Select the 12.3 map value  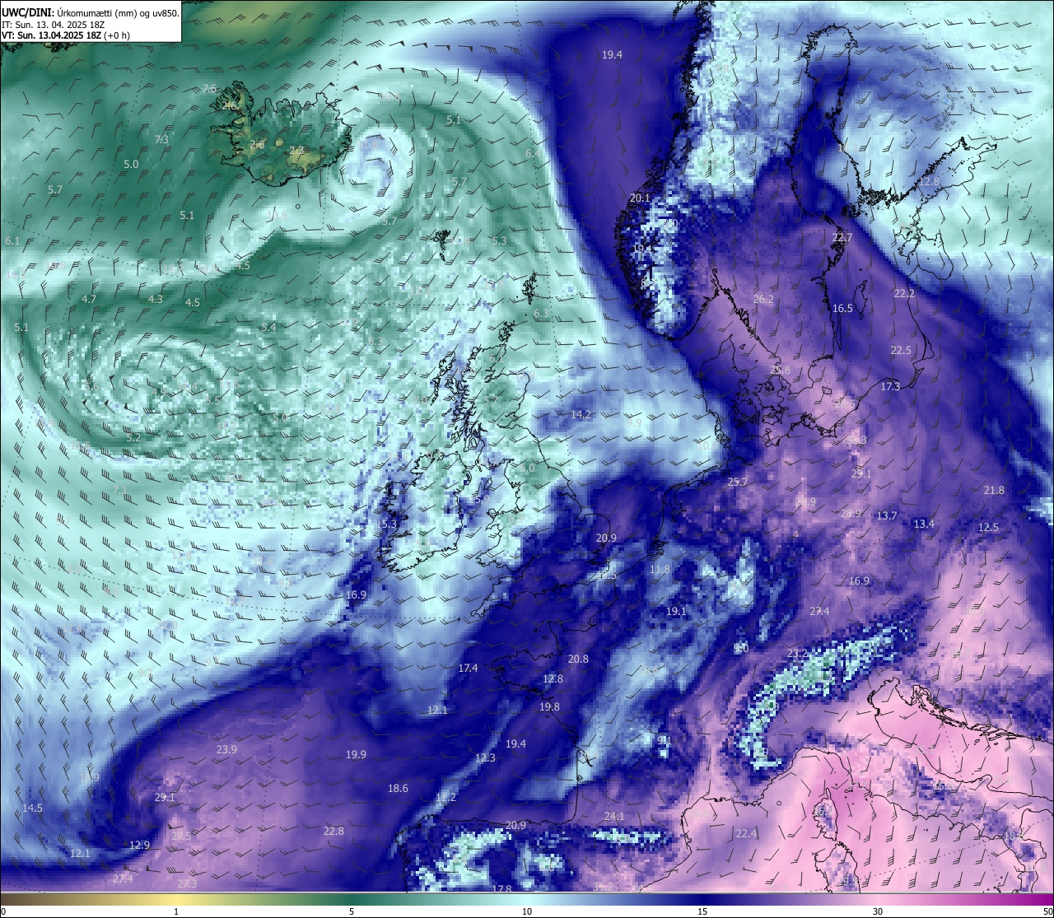[485, 758]
